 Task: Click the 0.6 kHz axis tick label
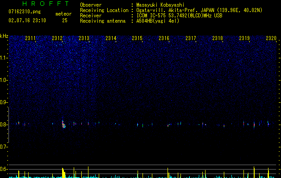tap(4, 169)
